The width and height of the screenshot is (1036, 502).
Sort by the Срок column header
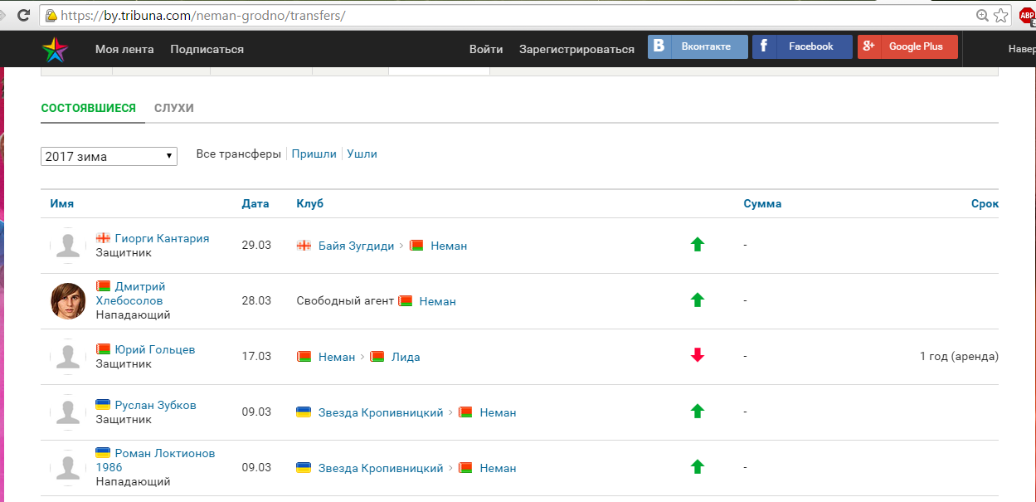(x=985, y=203)
